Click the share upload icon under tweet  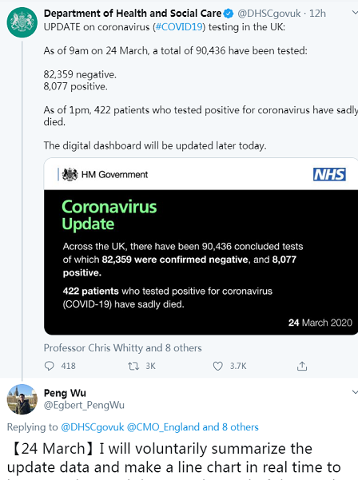[x=302, y=366]
